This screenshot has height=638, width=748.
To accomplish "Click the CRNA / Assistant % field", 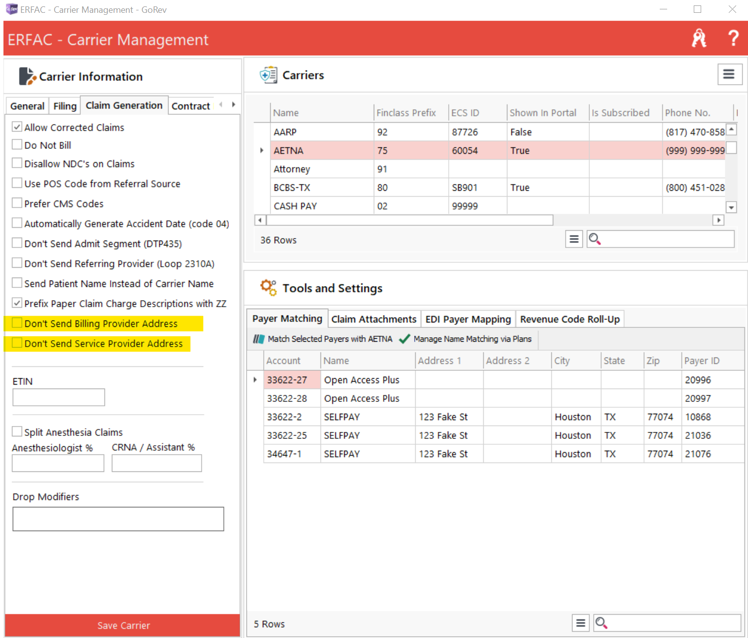I will point(157,463).
